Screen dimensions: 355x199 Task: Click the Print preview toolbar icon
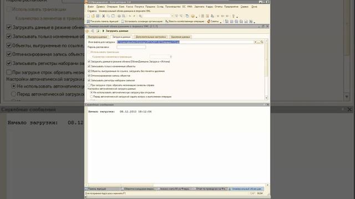[124, 16]
